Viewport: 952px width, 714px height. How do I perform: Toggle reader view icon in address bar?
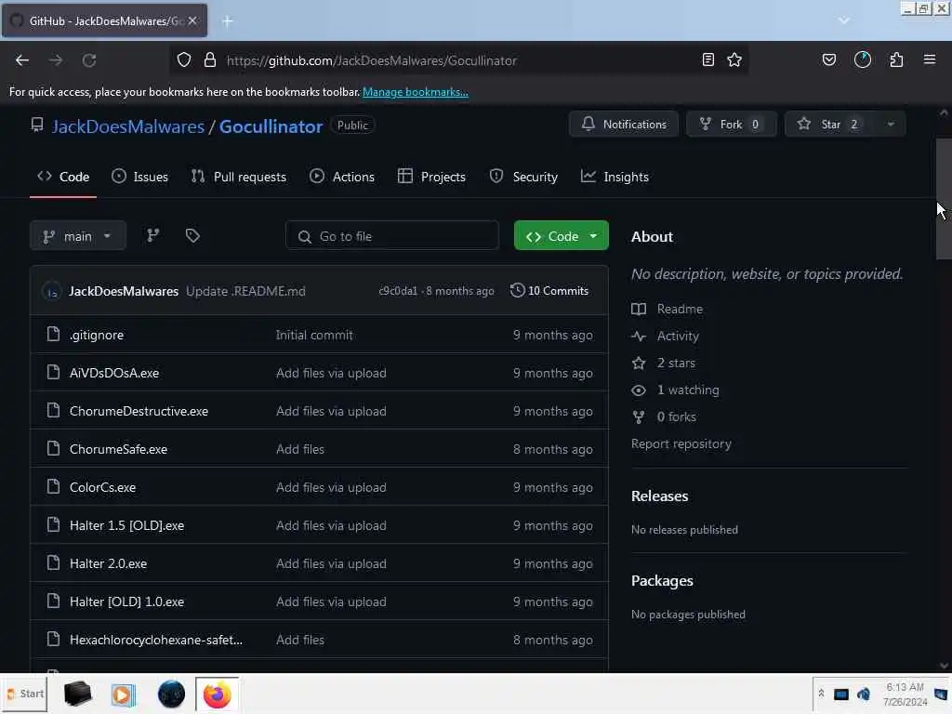click(707, 59)
